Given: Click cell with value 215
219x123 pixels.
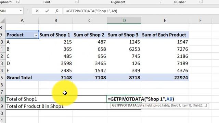Looking at the screenshot, I should (56, 42).
